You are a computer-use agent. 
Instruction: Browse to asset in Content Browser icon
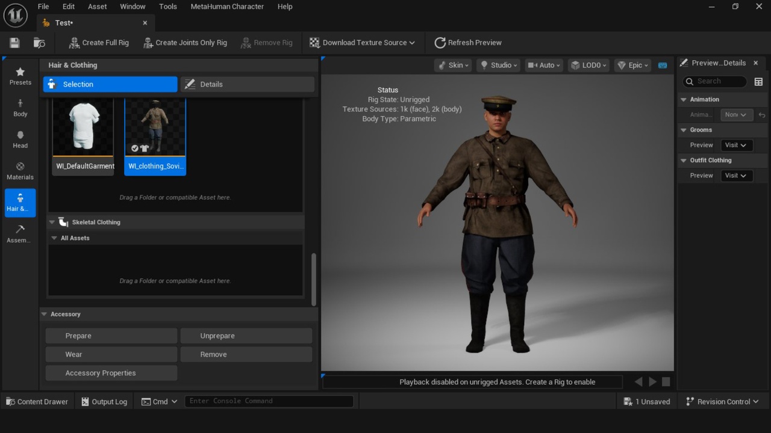click(x=39, y=43)
